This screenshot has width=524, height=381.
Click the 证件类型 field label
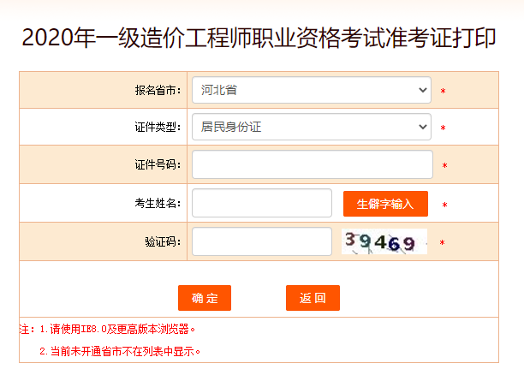pos(158,128)
